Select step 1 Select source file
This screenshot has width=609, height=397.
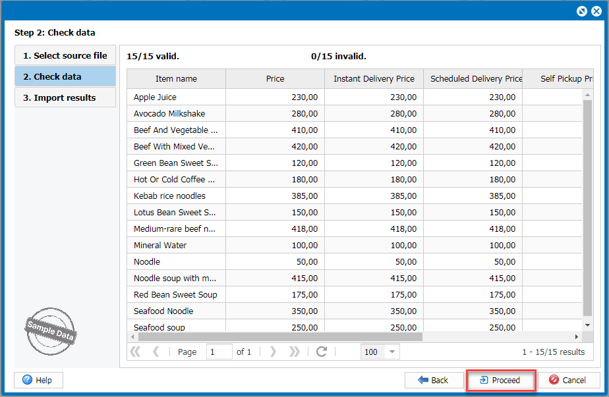click(65, 56)
